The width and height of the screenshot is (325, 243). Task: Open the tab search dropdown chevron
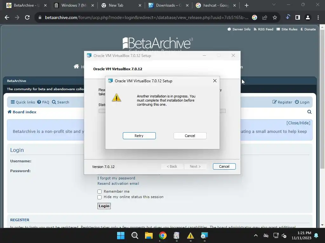click(x=274, y=4)
